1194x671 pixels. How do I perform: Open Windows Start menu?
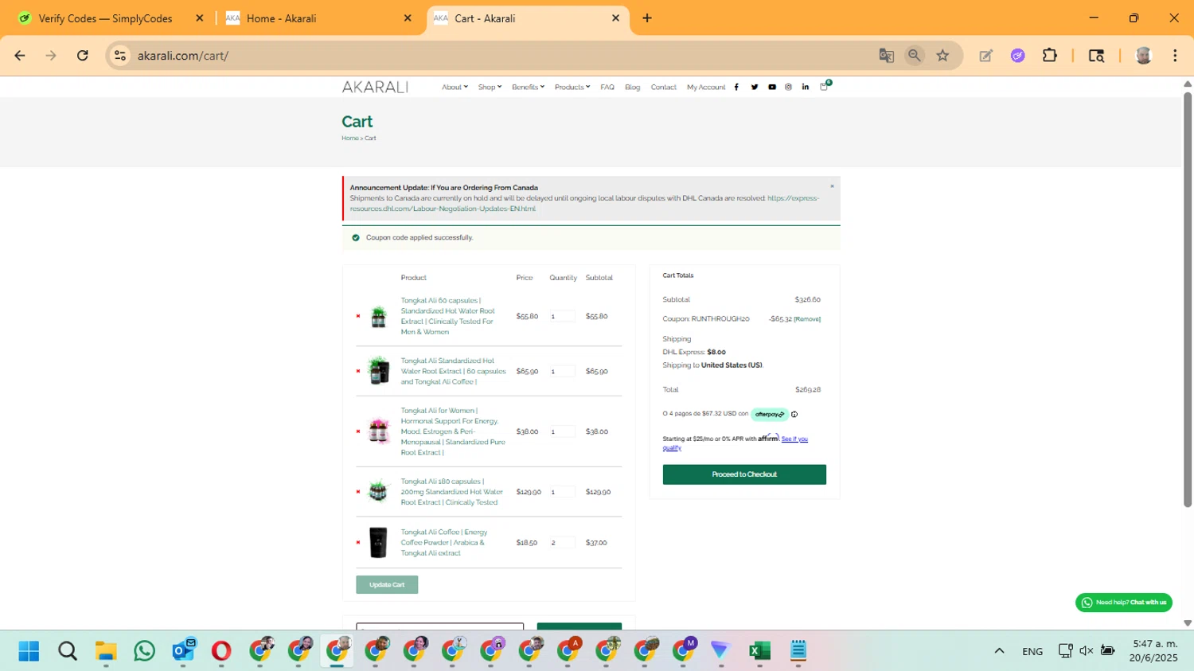[29, 651]
